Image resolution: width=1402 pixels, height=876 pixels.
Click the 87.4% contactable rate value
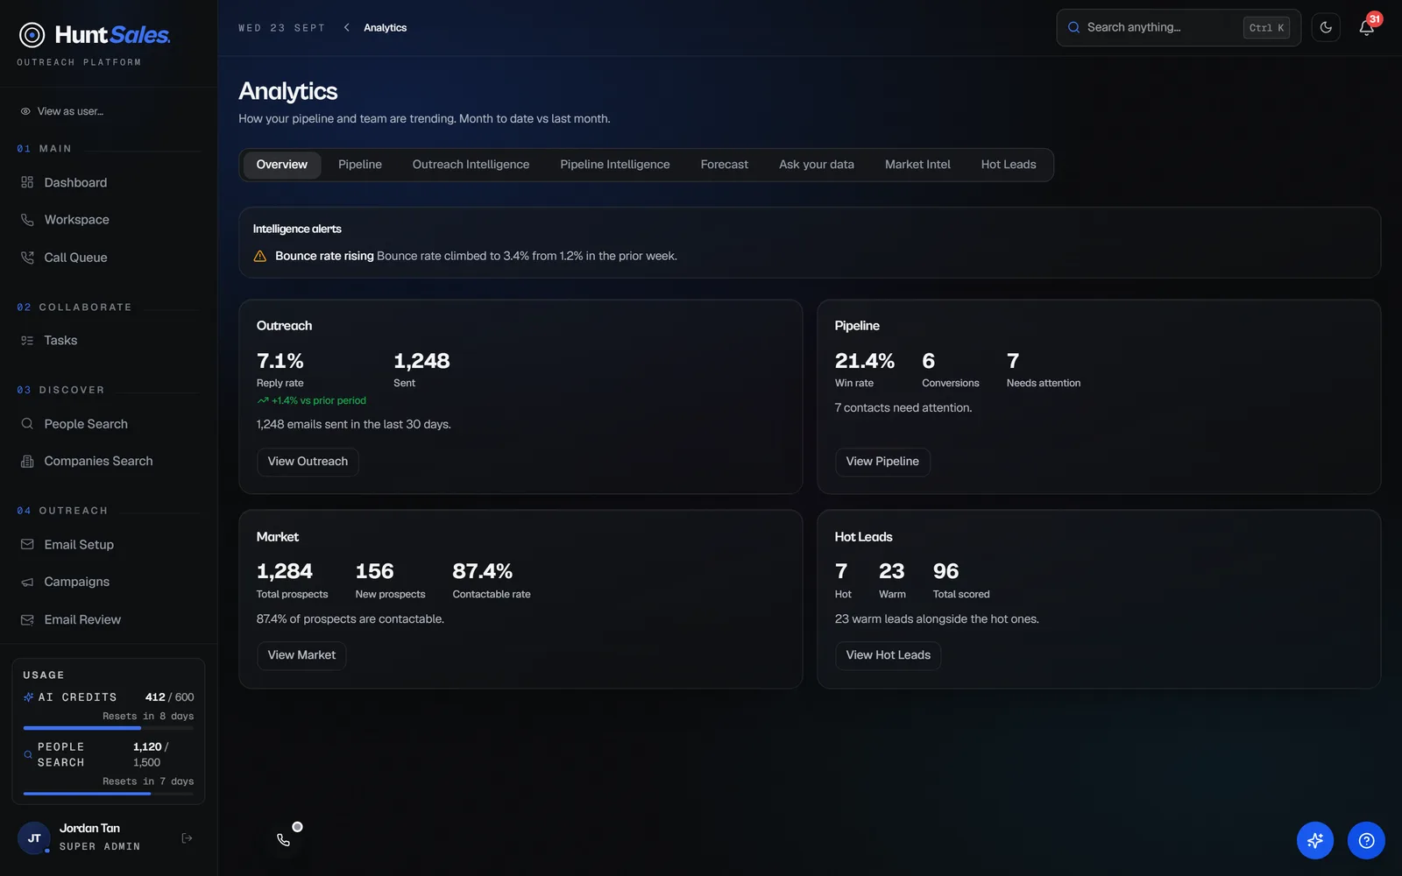coord(483,571)
